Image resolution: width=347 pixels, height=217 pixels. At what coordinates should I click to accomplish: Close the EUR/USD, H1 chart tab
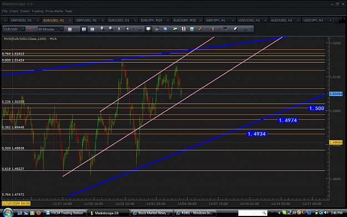point(70,21)
